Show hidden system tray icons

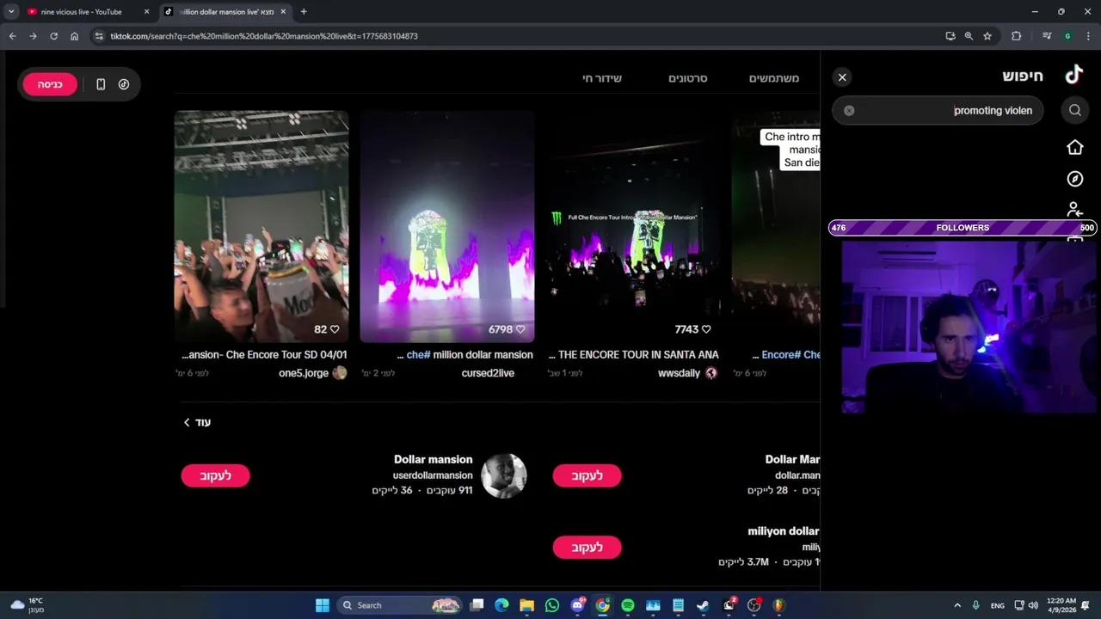click(957, 605)
